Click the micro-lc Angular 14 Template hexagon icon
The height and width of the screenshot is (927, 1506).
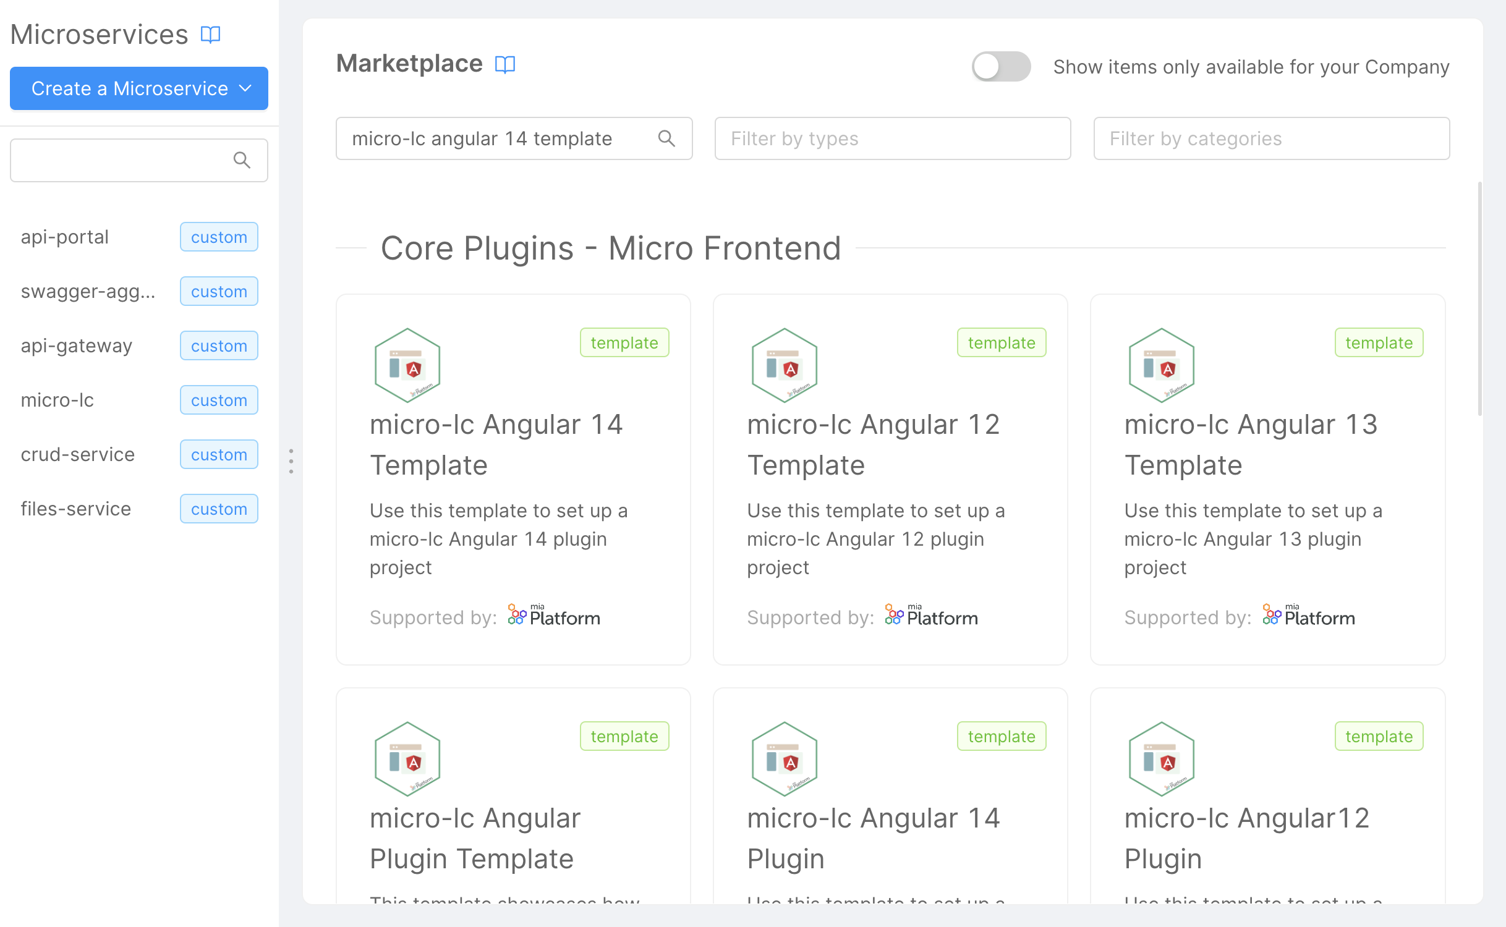click(x=407, y=365)
